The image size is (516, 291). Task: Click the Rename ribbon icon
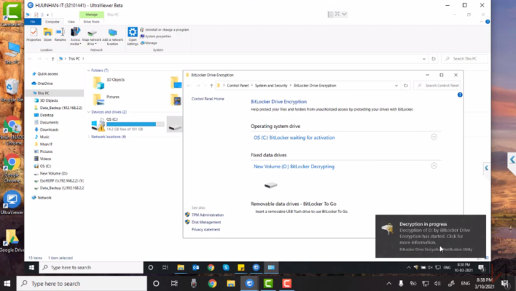pos(60,34)
